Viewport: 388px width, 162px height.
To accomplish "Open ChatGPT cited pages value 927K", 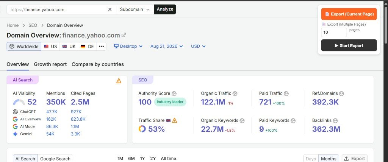I will (76, 112).
